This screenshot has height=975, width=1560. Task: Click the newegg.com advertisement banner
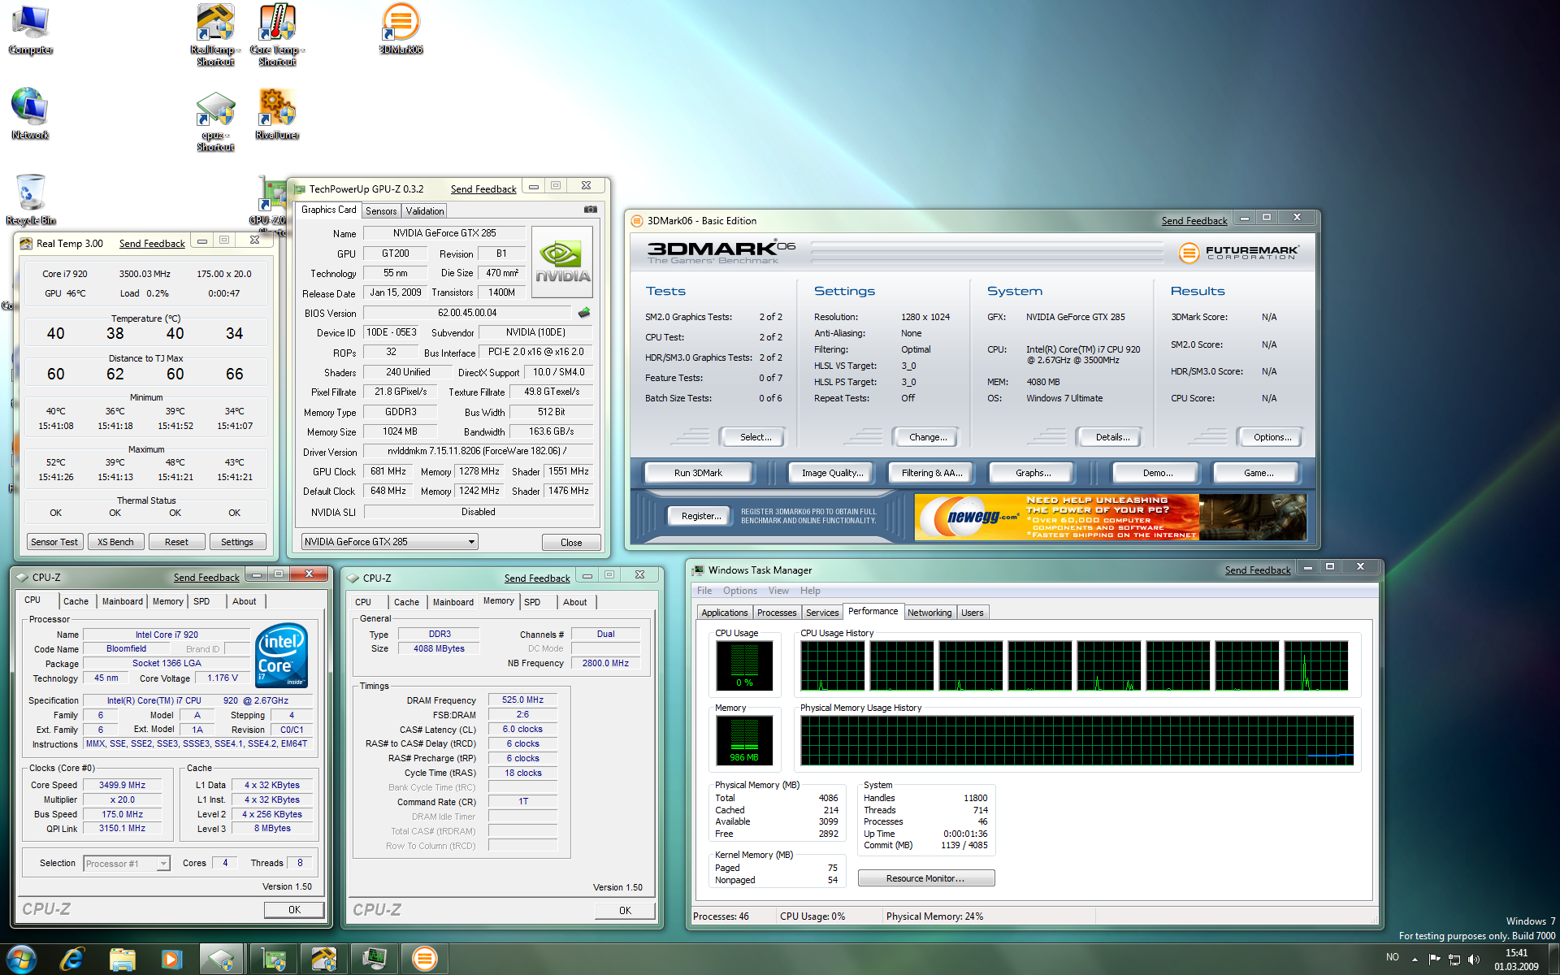click(1110, 517)
